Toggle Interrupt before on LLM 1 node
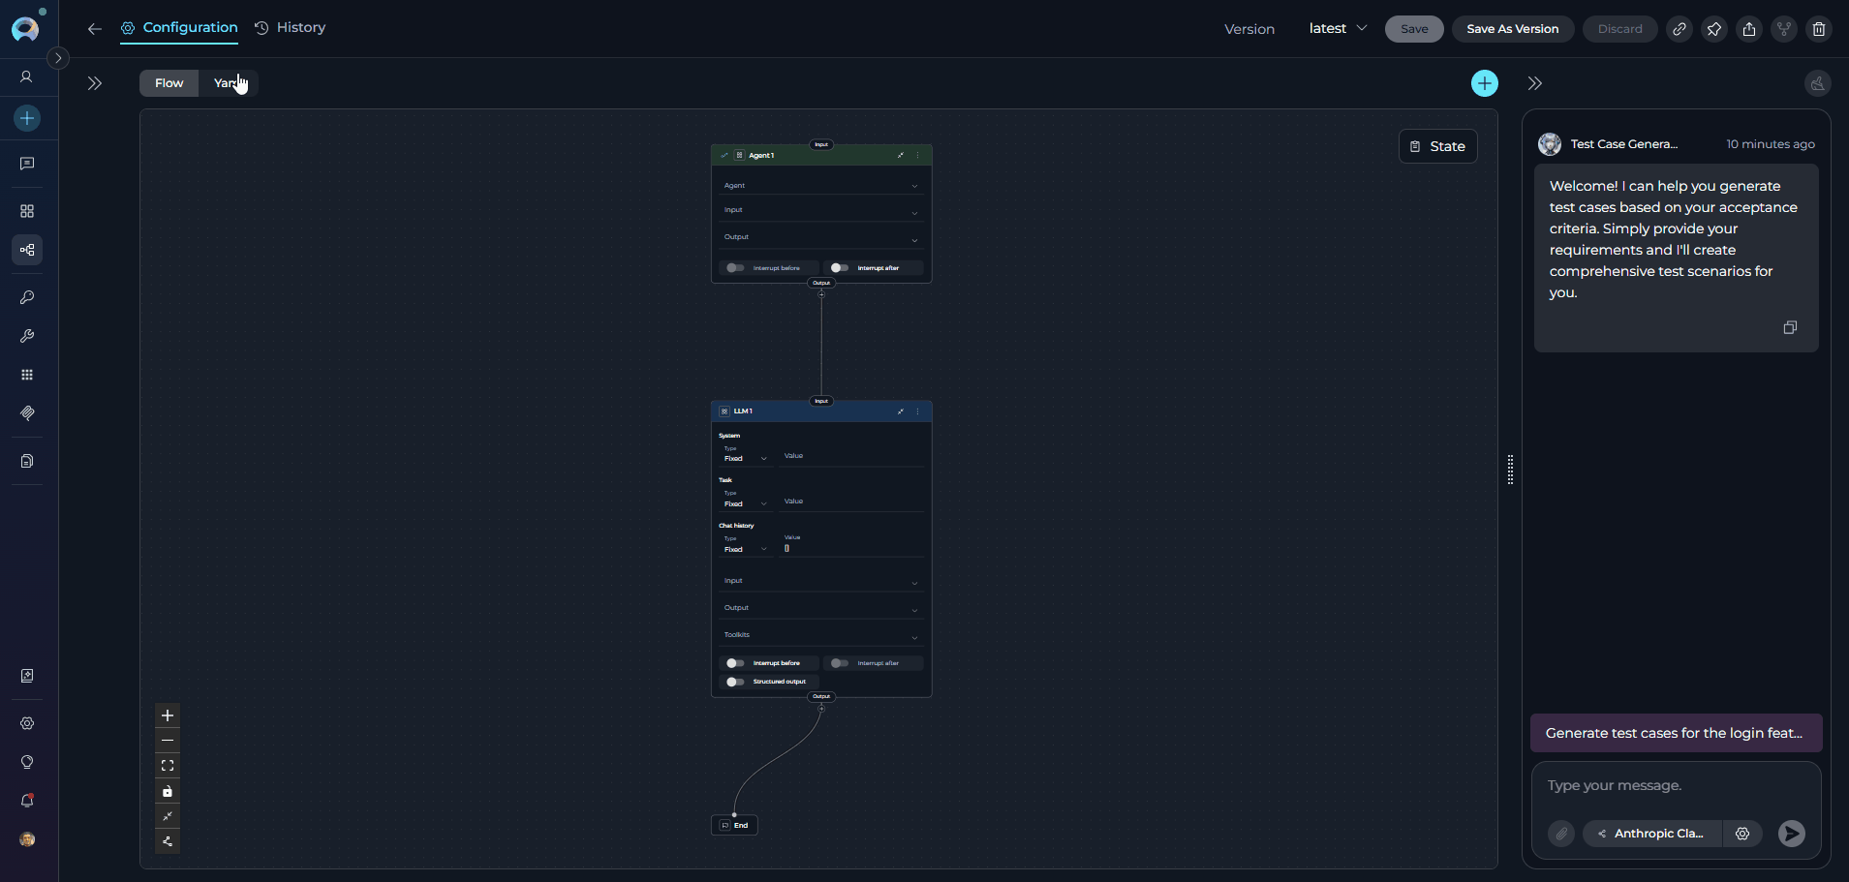The height and width of the screenshot is (882, 1849). (735, 663)
